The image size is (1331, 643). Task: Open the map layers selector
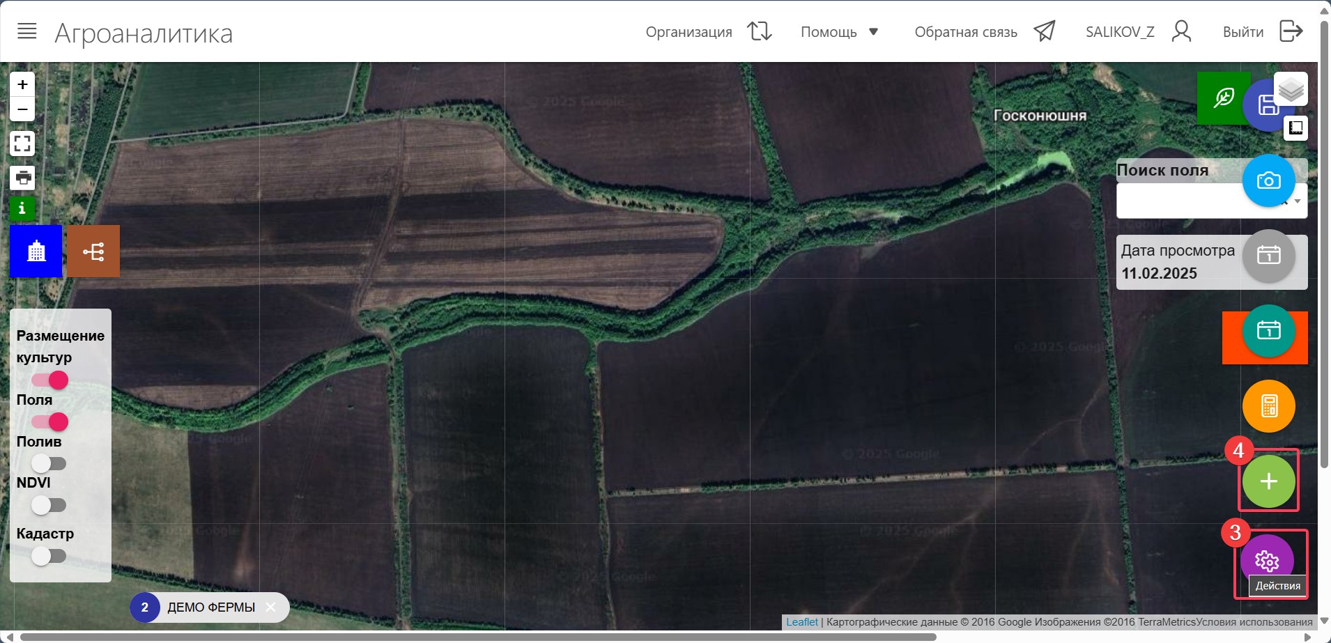click(x=1291, y=89)
